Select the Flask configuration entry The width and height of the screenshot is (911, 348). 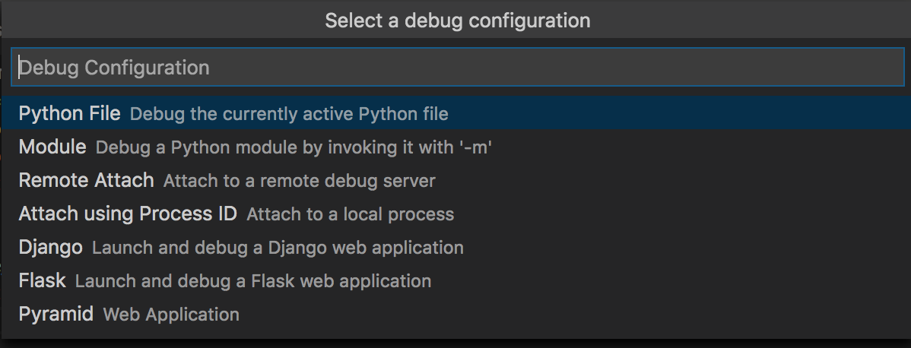(43, 281)
